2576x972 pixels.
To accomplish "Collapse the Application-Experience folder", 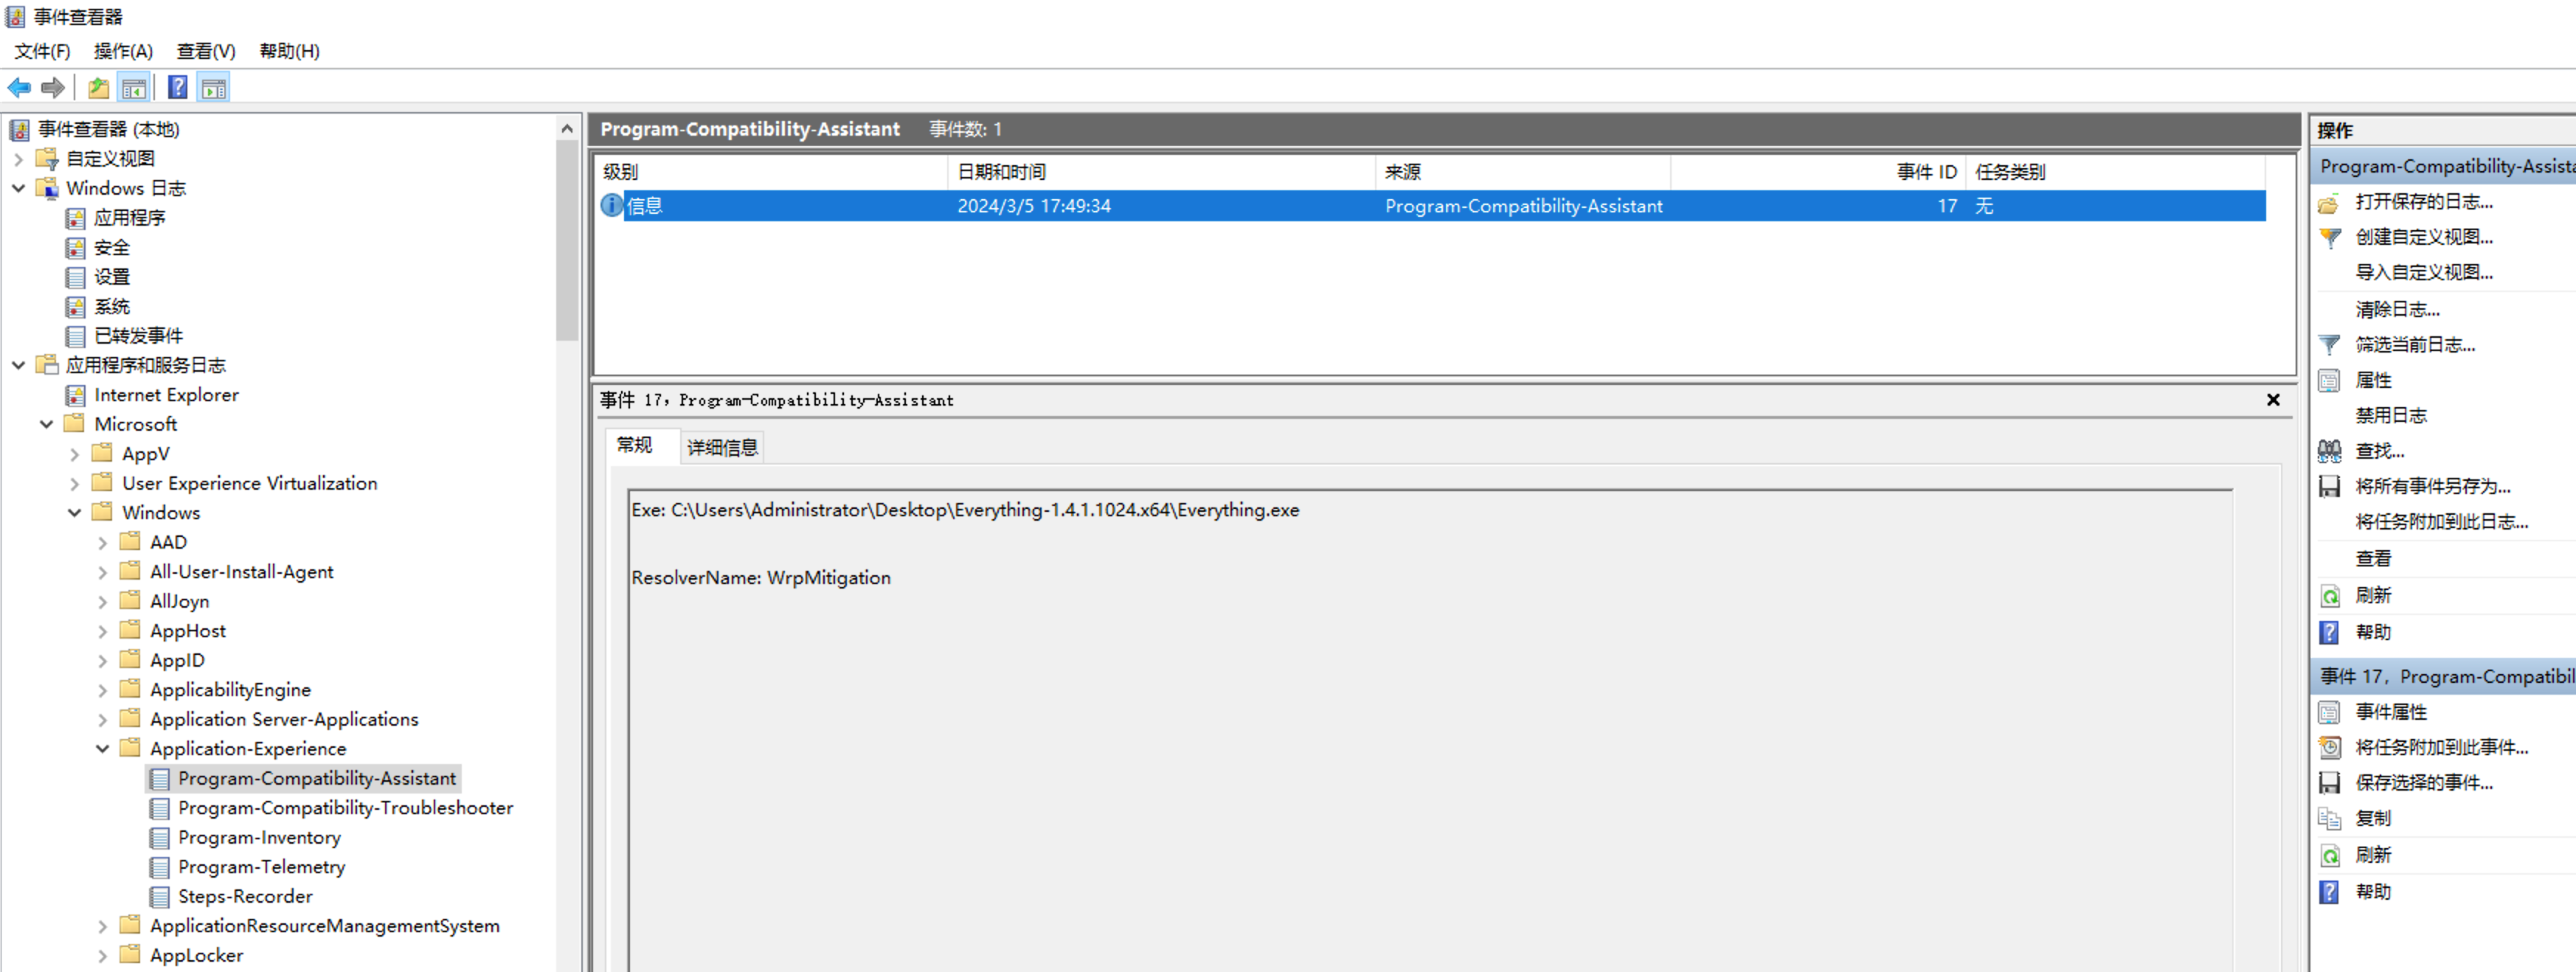I will pos(102,748).
